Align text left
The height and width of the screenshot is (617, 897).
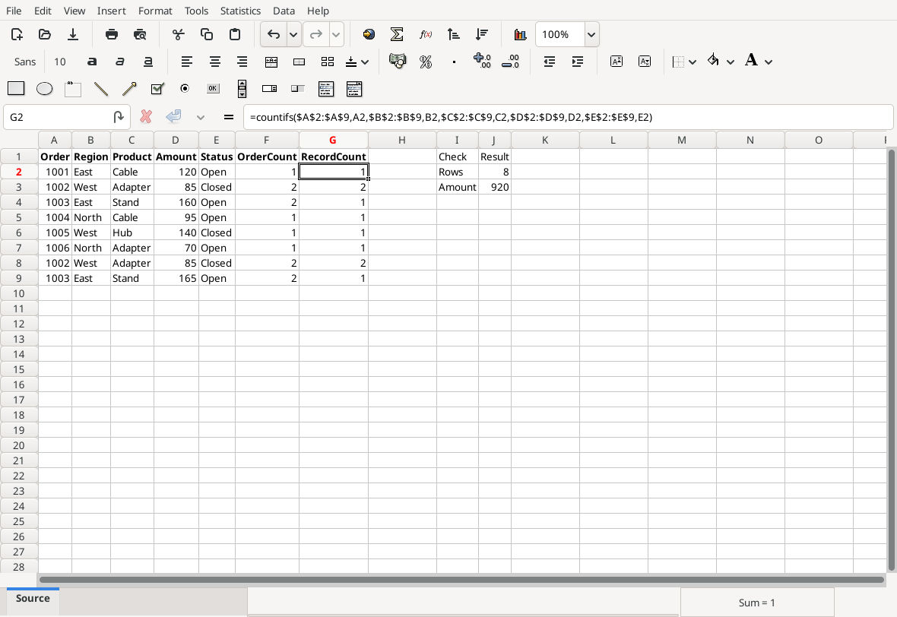tap(186, 62)
